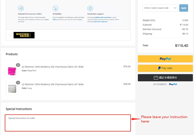Screen dimensions: 194x135
Task: Open the Rose Pink fabric thumbnail
Action: (12, 71)
